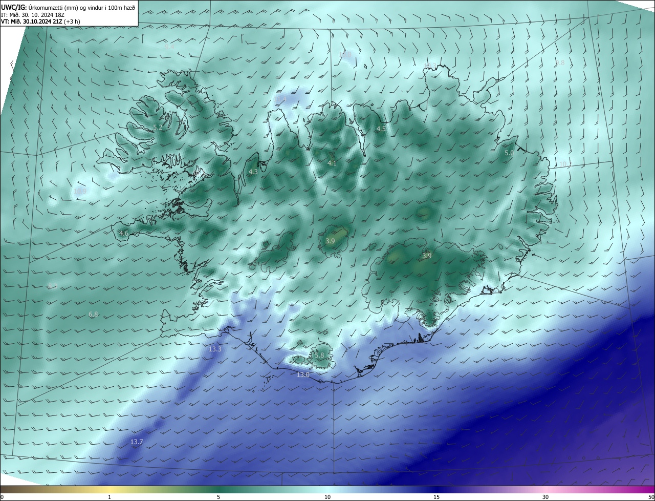Click the 5 tick on the colour scale
655x501 pixels.
click(219, 497)
